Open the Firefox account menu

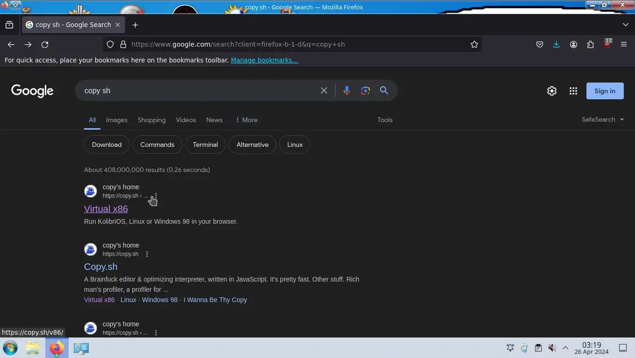(573, 44)
